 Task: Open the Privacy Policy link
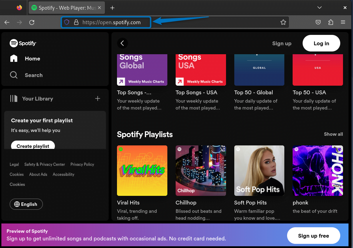(82, 164)
